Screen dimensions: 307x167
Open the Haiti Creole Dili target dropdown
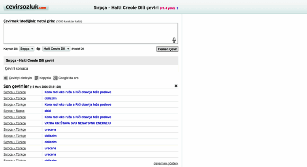pyautogui.click(x=56, y=49)
